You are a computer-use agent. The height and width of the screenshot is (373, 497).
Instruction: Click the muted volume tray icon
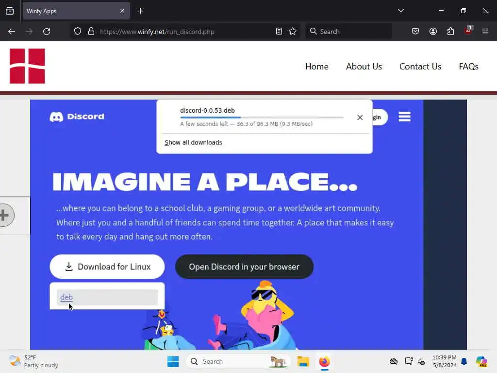tap(421, 361)
